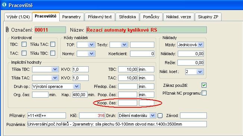Select the active Pracoviště tab
The image size is (243, 136).
click(45, 16)
